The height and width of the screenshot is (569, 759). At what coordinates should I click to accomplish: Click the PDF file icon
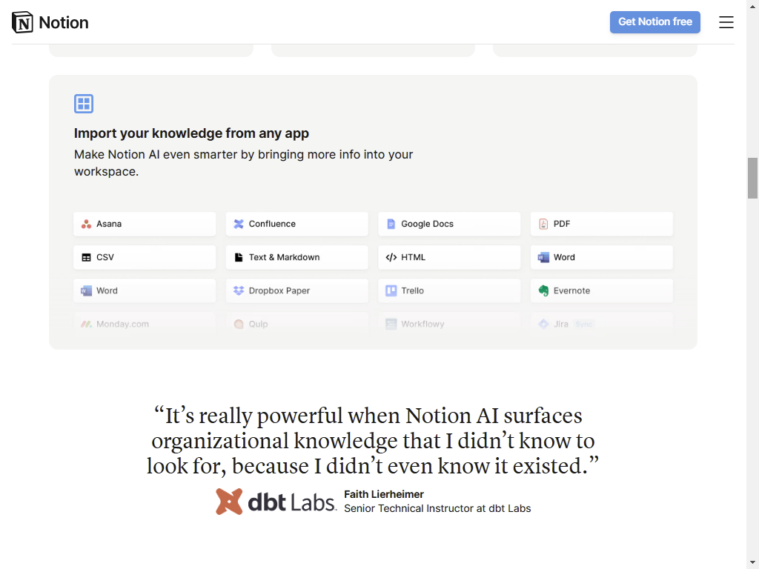(543, 224)
